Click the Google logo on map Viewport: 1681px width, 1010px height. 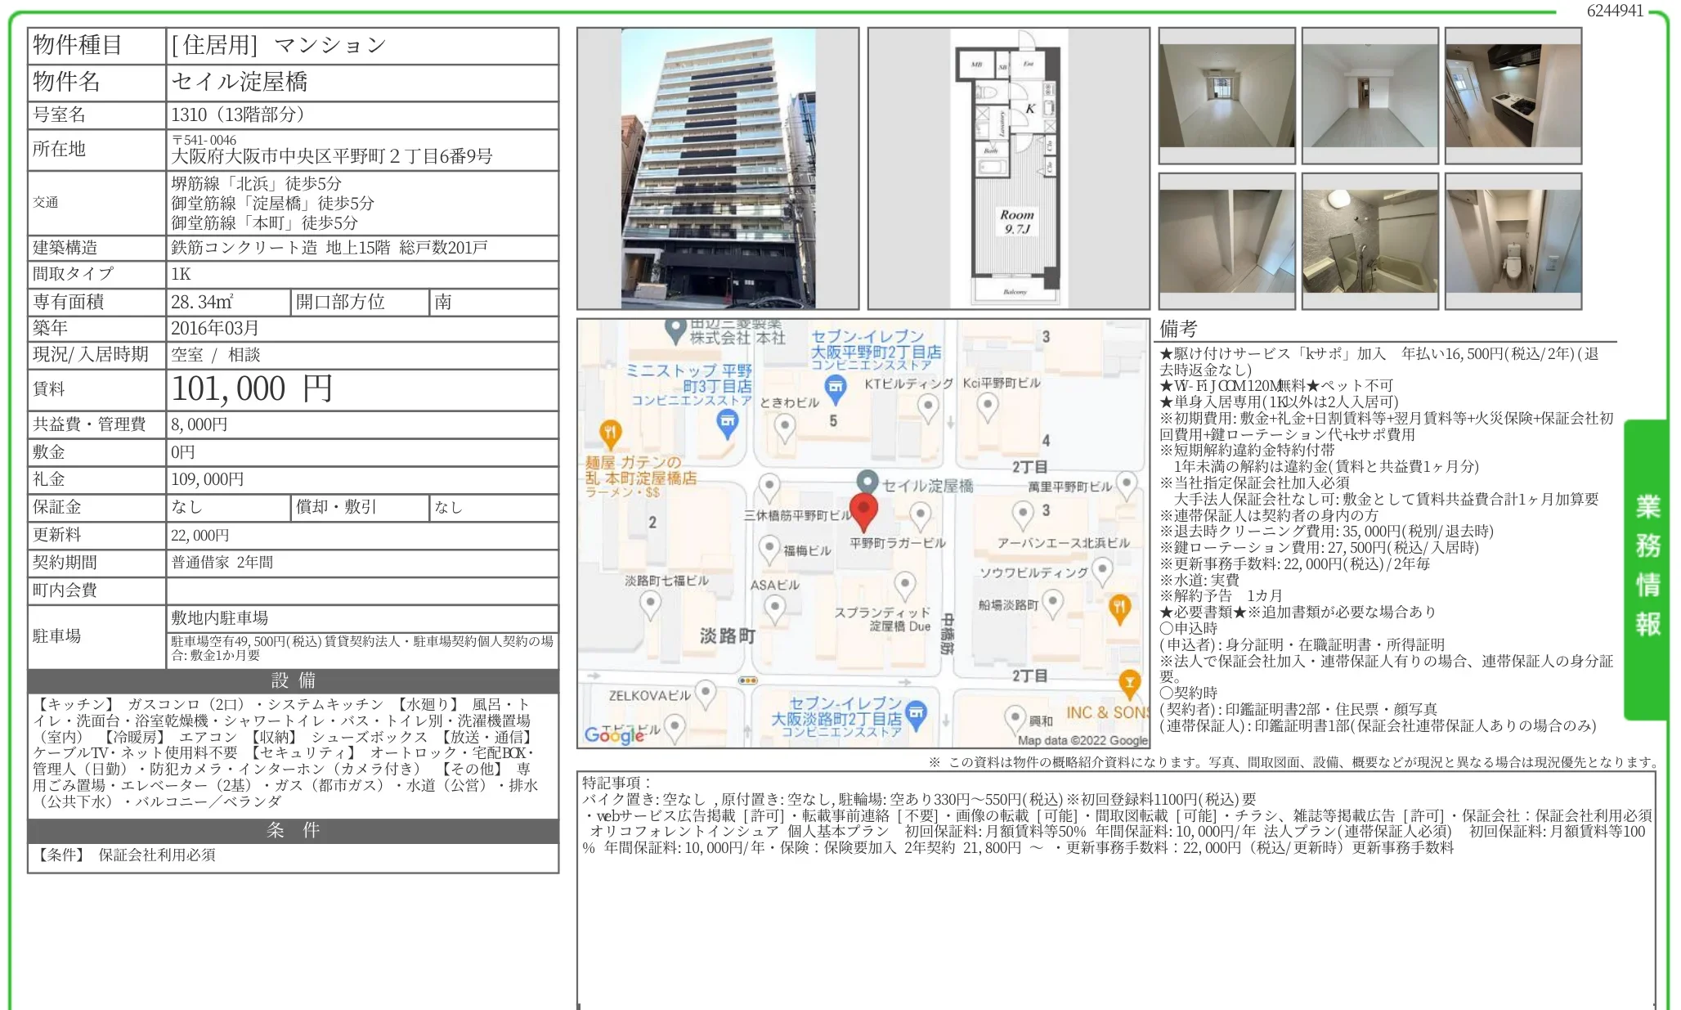coord(615,734)
